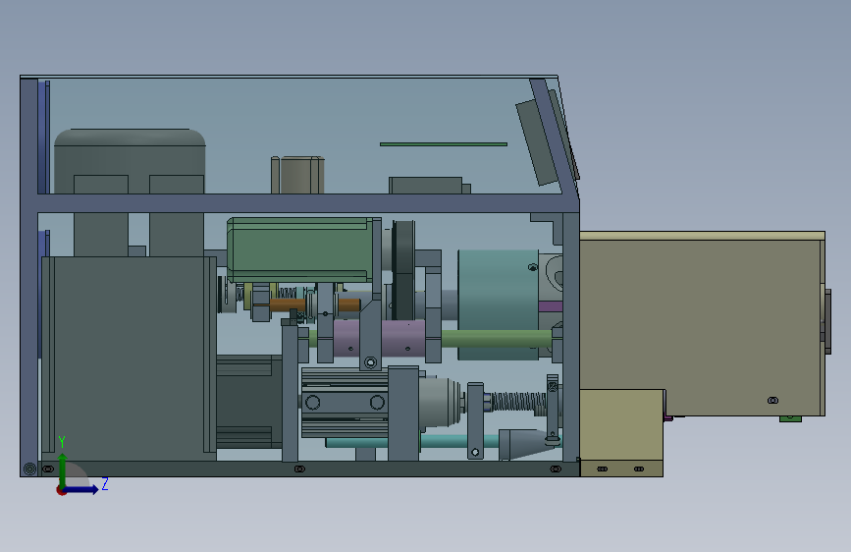Select the black pulley wheel beside the green motor
851x552 pixels.
tap(403, 270)
